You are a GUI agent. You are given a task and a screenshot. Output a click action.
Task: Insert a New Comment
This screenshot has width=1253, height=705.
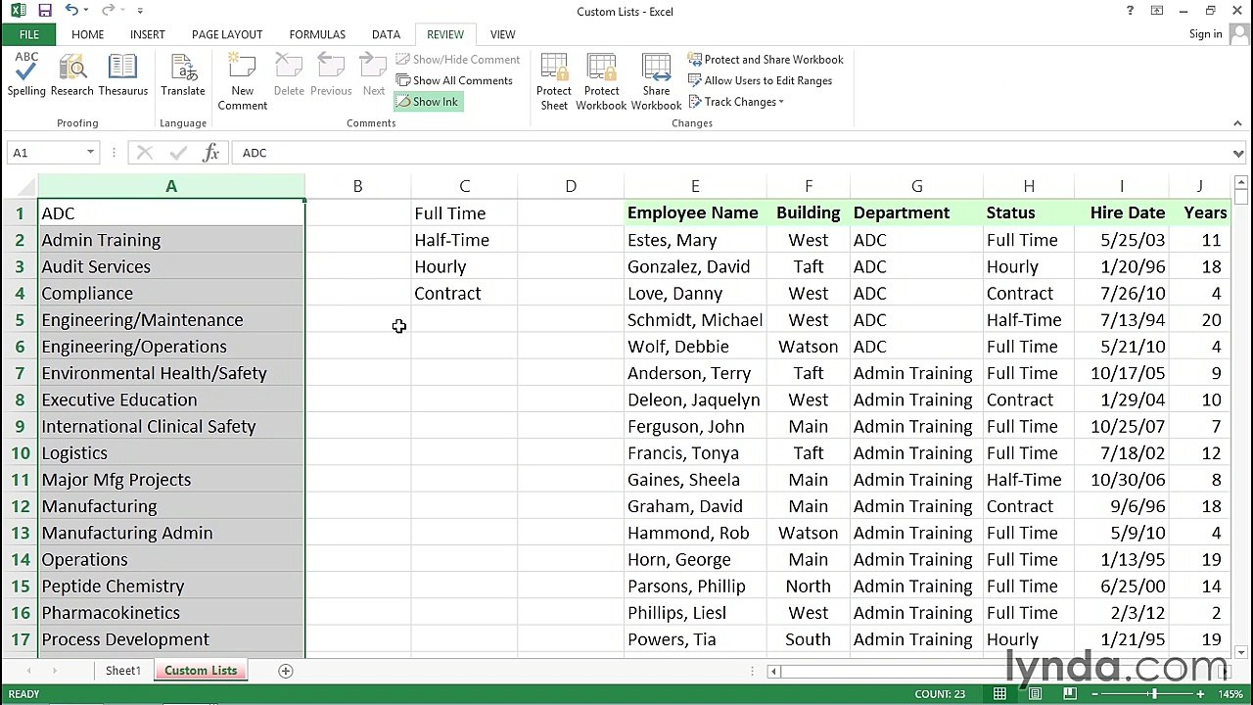coord(242,82)
